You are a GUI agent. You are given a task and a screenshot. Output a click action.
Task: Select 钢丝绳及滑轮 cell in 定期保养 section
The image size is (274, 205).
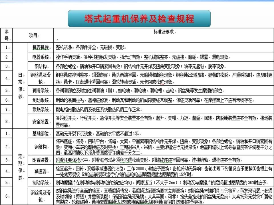[41, 196]
